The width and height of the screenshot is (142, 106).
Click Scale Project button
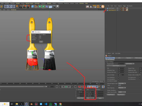pyautogui.click(x=116, y=66)
